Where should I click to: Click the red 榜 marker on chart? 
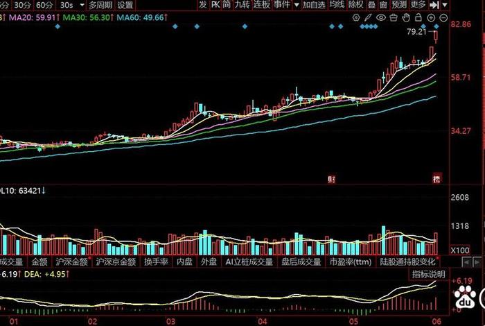click(x=437, y=179)
